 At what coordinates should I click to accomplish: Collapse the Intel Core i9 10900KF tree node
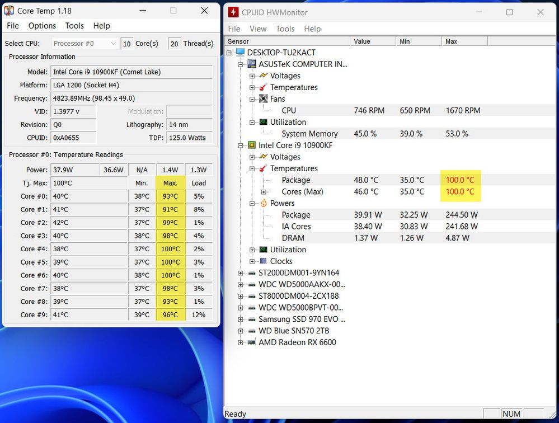tap(241, 145)
